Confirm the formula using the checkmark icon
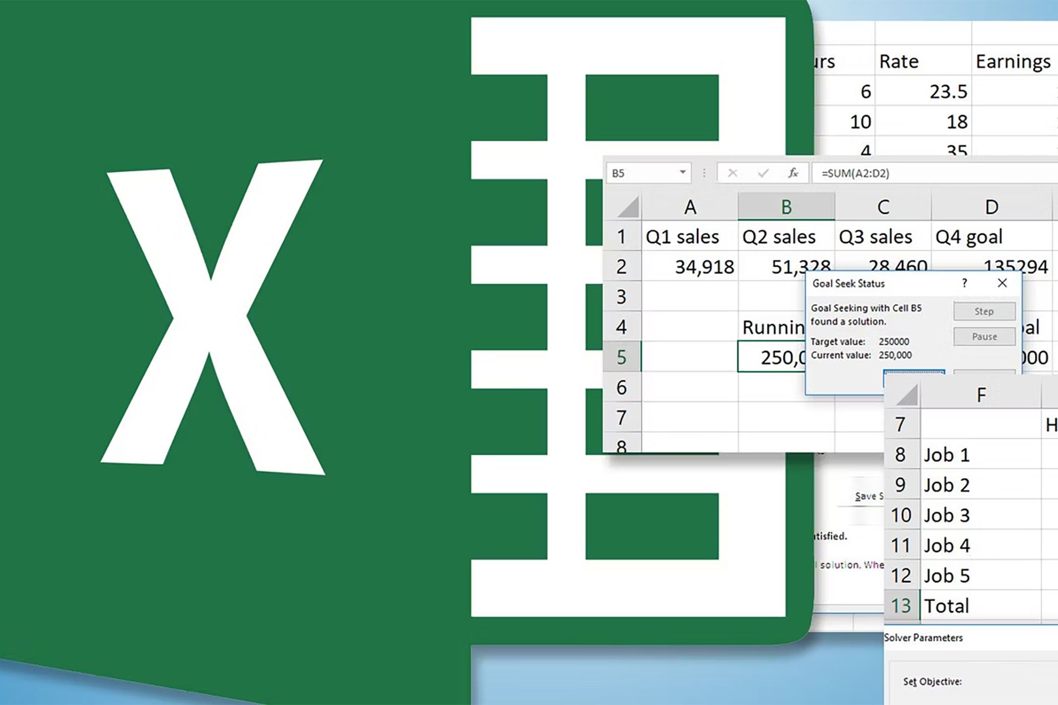The image size is (1058, 705). (x=762, y=173)
